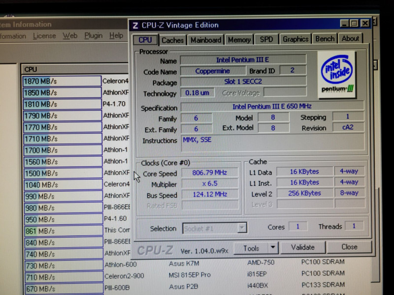Open the Web menu in background window

pos(70,35)
